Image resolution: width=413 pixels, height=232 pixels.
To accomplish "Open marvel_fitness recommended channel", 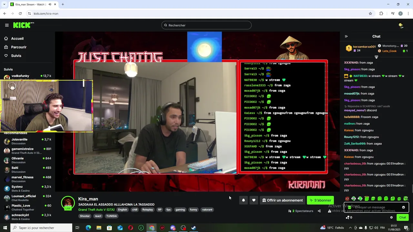I will pos(27,179).
